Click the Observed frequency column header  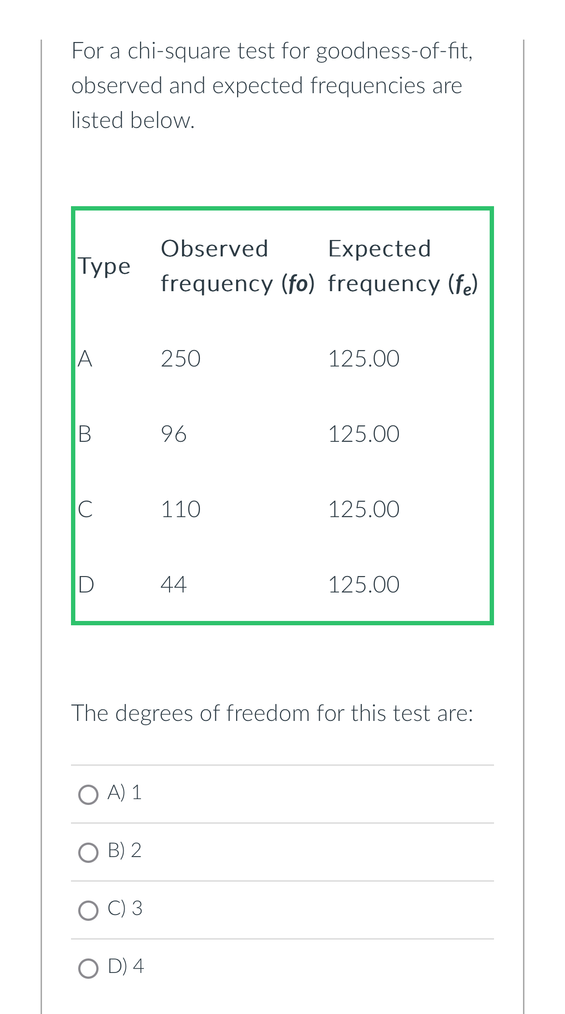click(x=238, y=266)
